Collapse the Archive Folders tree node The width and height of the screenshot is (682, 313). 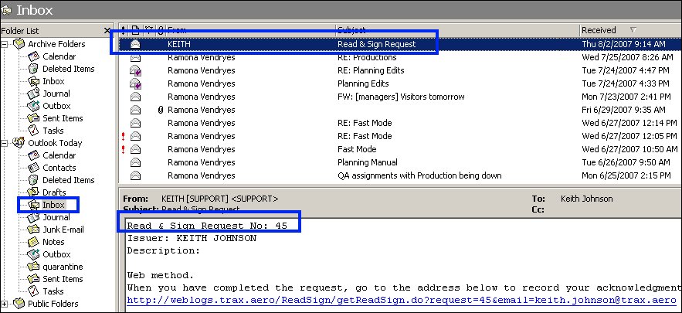click(x=5, y=44)
